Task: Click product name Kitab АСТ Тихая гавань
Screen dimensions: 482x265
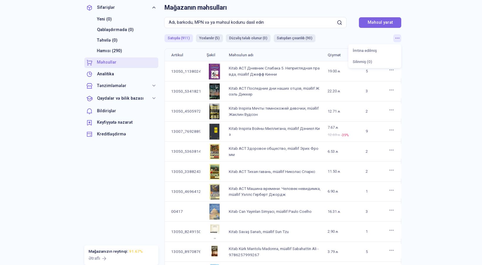Action: click(x=272, y=172)
